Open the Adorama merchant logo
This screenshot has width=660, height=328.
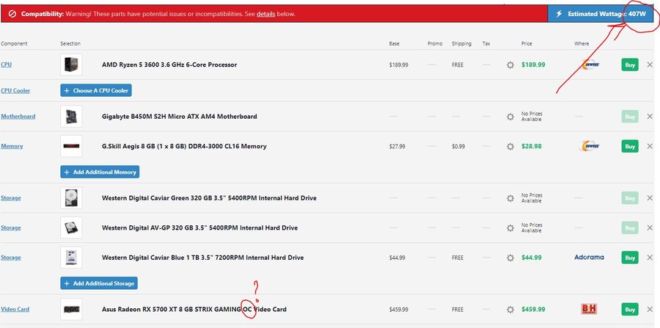click(x=589, y=258)
